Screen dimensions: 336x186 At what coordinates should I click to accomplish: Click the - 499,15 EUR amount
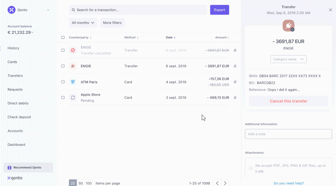[x=218, y=97]
